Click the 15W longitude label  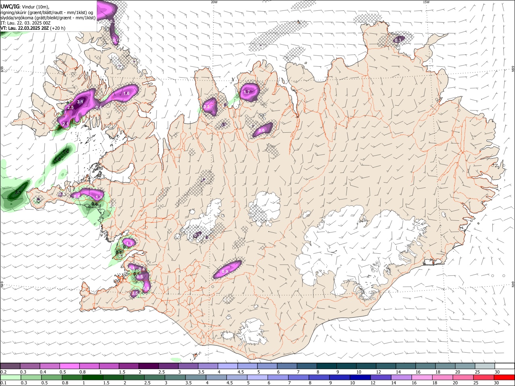pos(426,2)
